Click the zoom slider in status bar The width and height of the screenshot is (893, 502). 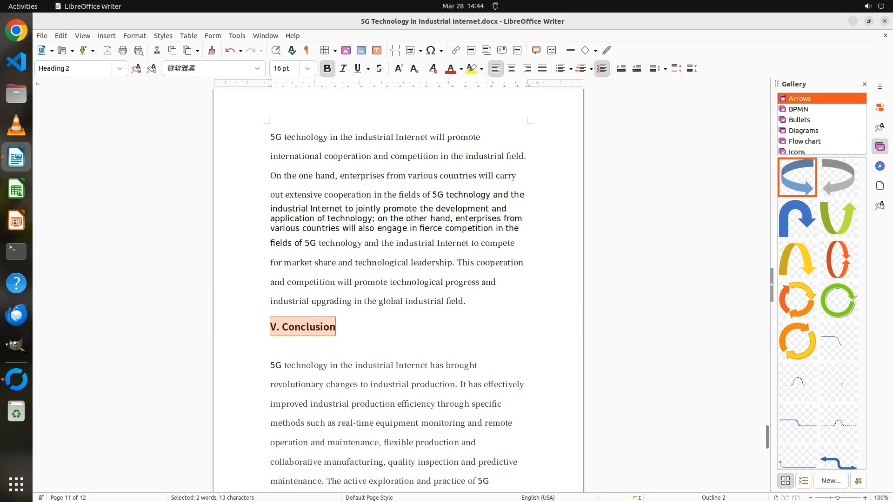(x=838, y=497)
